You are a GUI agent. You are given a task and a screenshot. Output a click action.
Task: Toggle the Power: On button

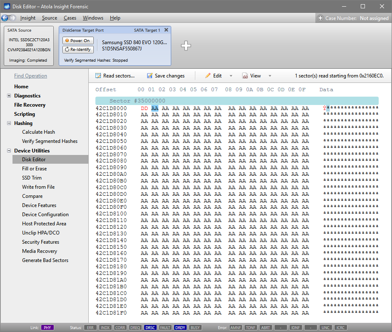click(x=78, y=40)
